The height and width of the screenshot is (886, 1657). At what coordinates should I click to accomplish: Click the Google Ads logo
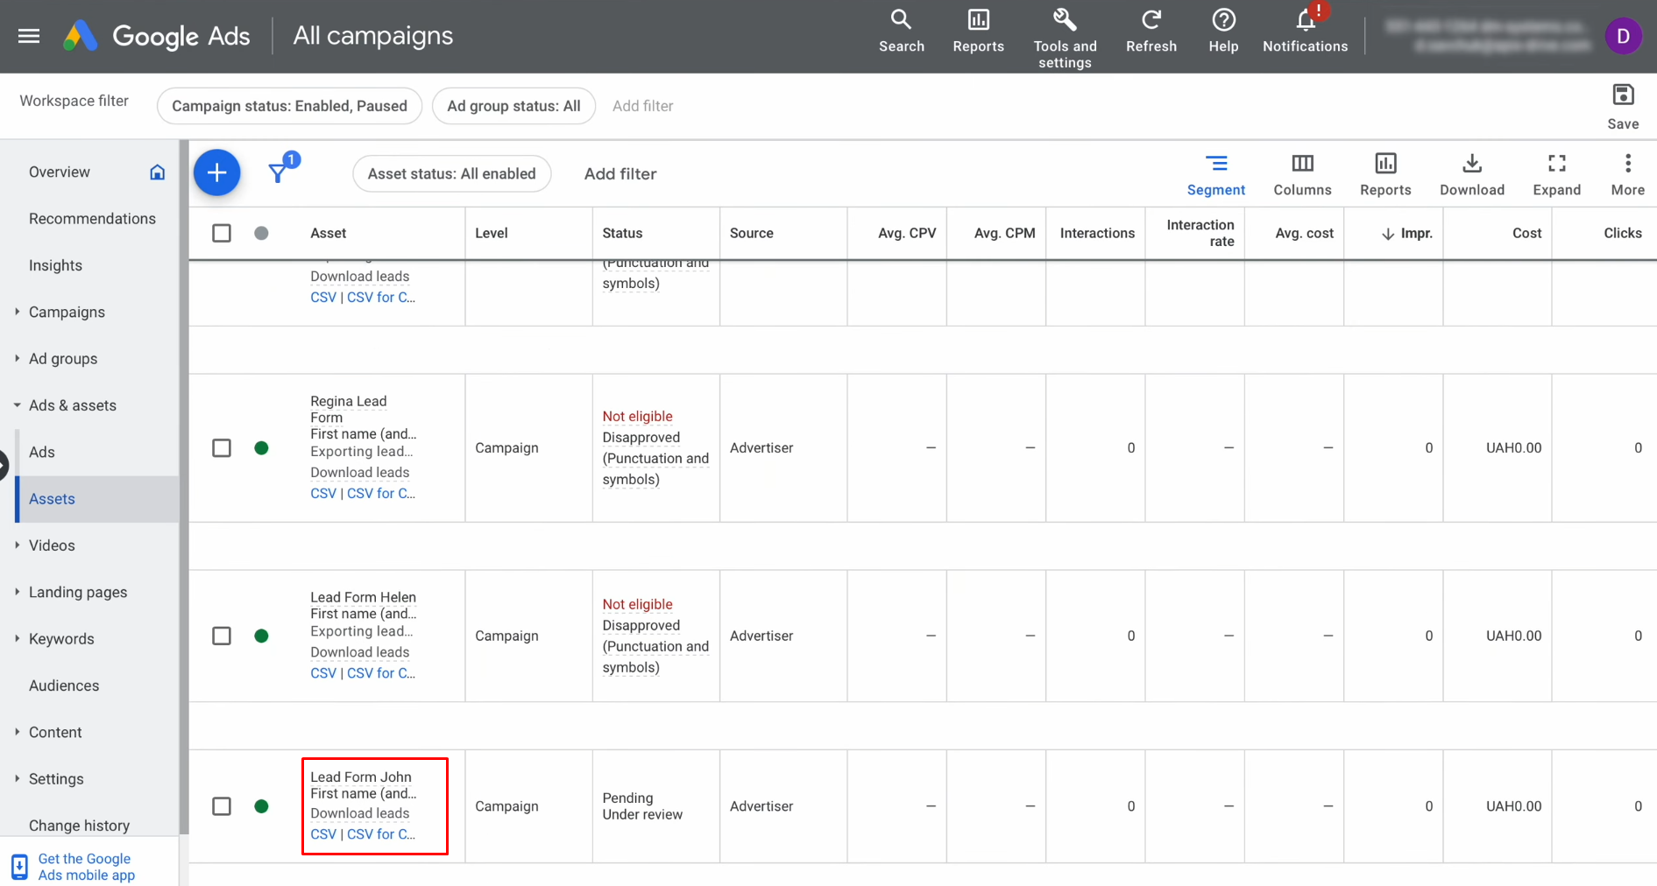[x=157, y=36]
